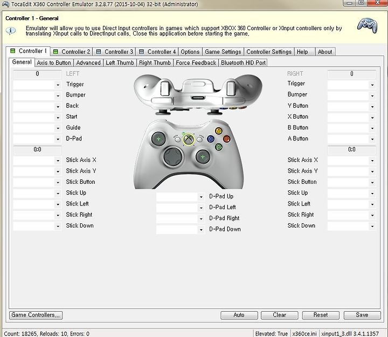This screenshot has height=337, width=388.
Task: Open the Controller Settings tab
Action: click(x=269, y=52)
